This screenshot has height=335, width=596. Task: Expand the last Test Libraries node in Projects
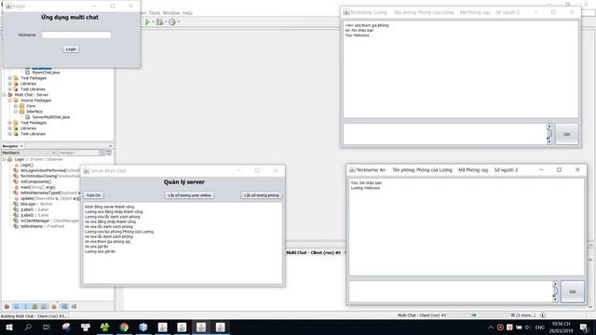pyautogui.click(x=10, y=134)
